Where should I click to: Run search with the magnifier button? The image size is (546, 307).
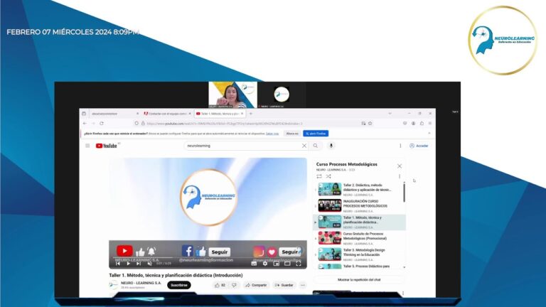click(x=316, y=146)
